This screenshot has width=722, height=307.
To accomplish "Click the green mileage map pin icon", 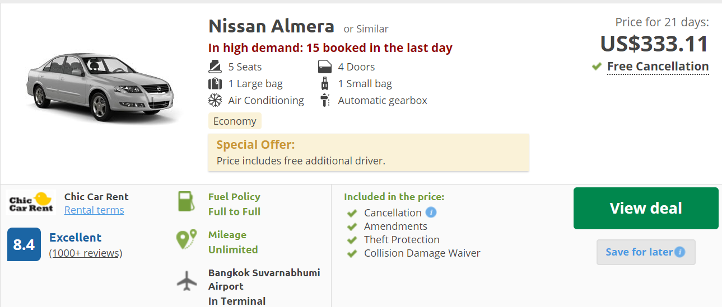I will [x=186, y=239].
